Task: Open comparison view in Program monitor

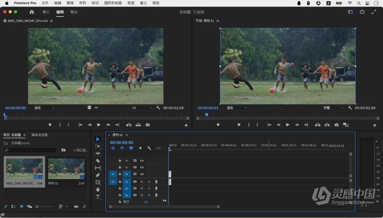Action: (x=346, y=125)
